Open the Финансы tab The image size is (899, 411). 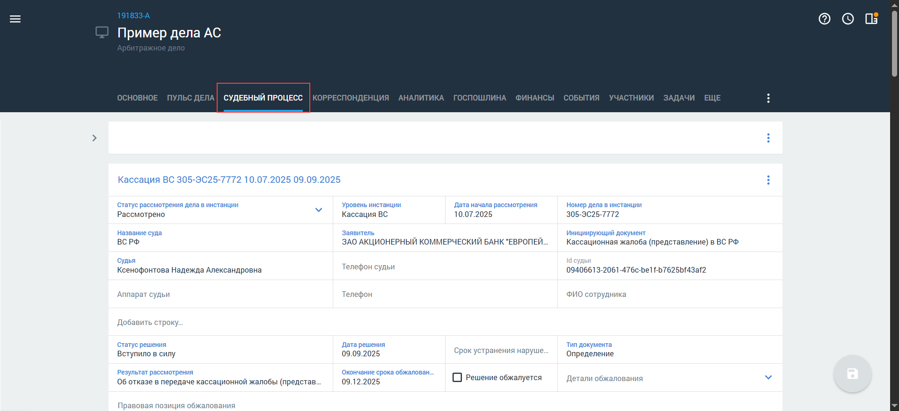[x=535, y=98]
